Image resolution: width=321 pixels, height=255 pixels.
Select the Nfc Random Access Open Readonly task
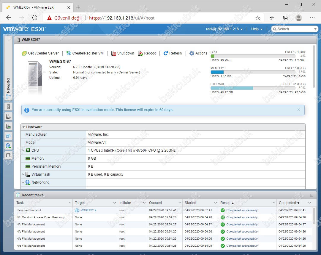[x=41, y=217]
